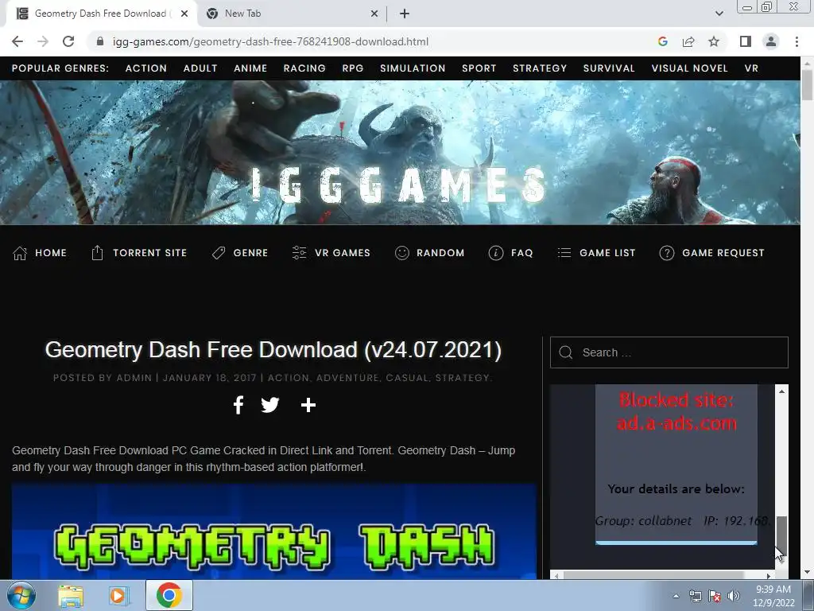Open the ACTION genre

(x=146, y=68)
